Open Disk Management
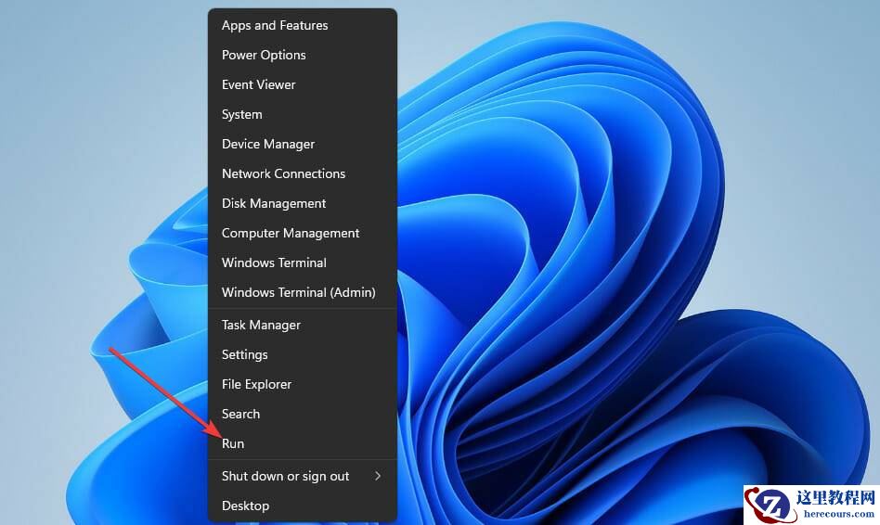 [303, 204]
